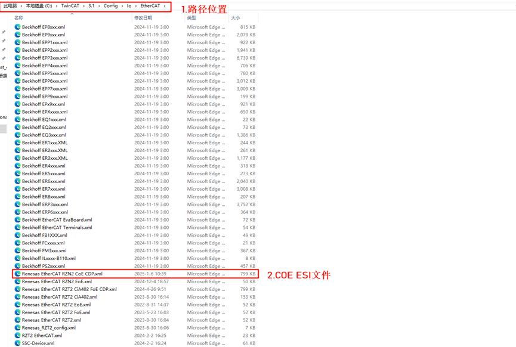
Task: Select file name Beckhoff ER4xxx.xml
Action: 44,166
